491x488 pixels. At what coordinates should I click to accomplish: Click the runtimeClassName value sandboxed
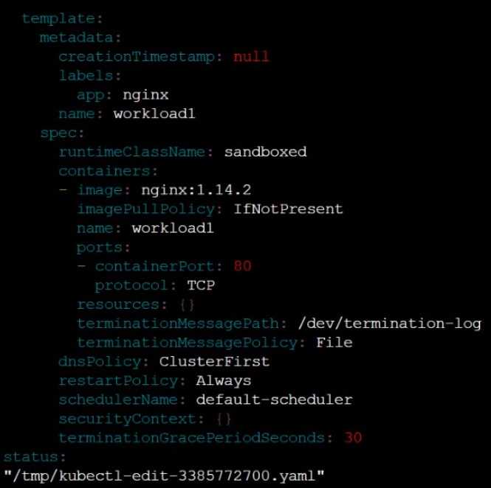click(265, 152)
